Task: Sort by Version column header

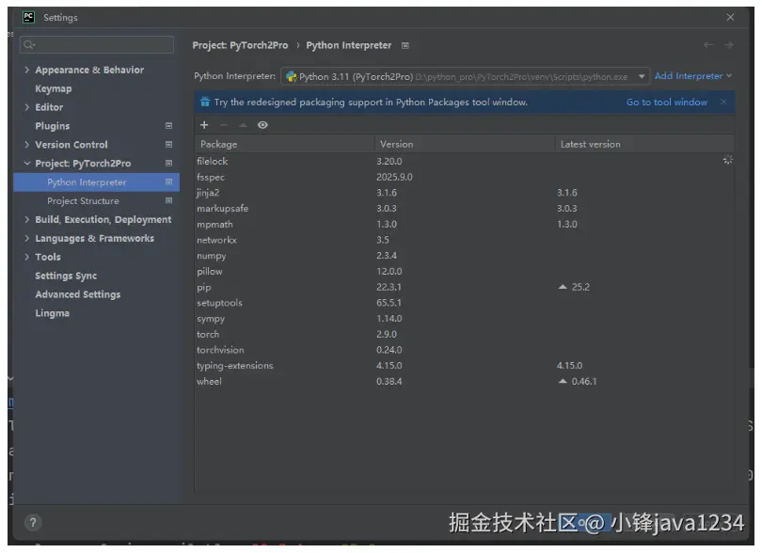Action: tap(465, 144)
